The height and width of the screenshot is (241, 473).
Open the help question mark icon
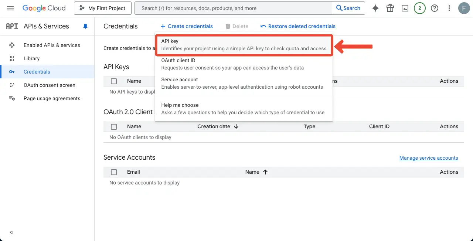(435, 8)
